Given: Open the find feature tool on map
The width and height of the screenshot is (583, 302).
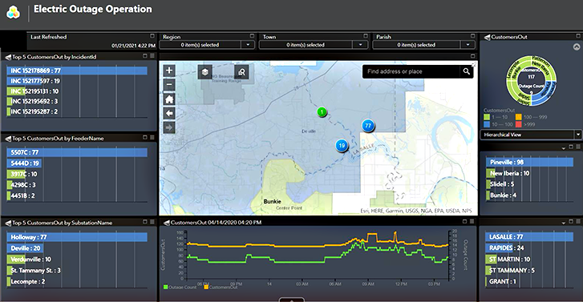Looking at the screenshot, I should (241, 72).
